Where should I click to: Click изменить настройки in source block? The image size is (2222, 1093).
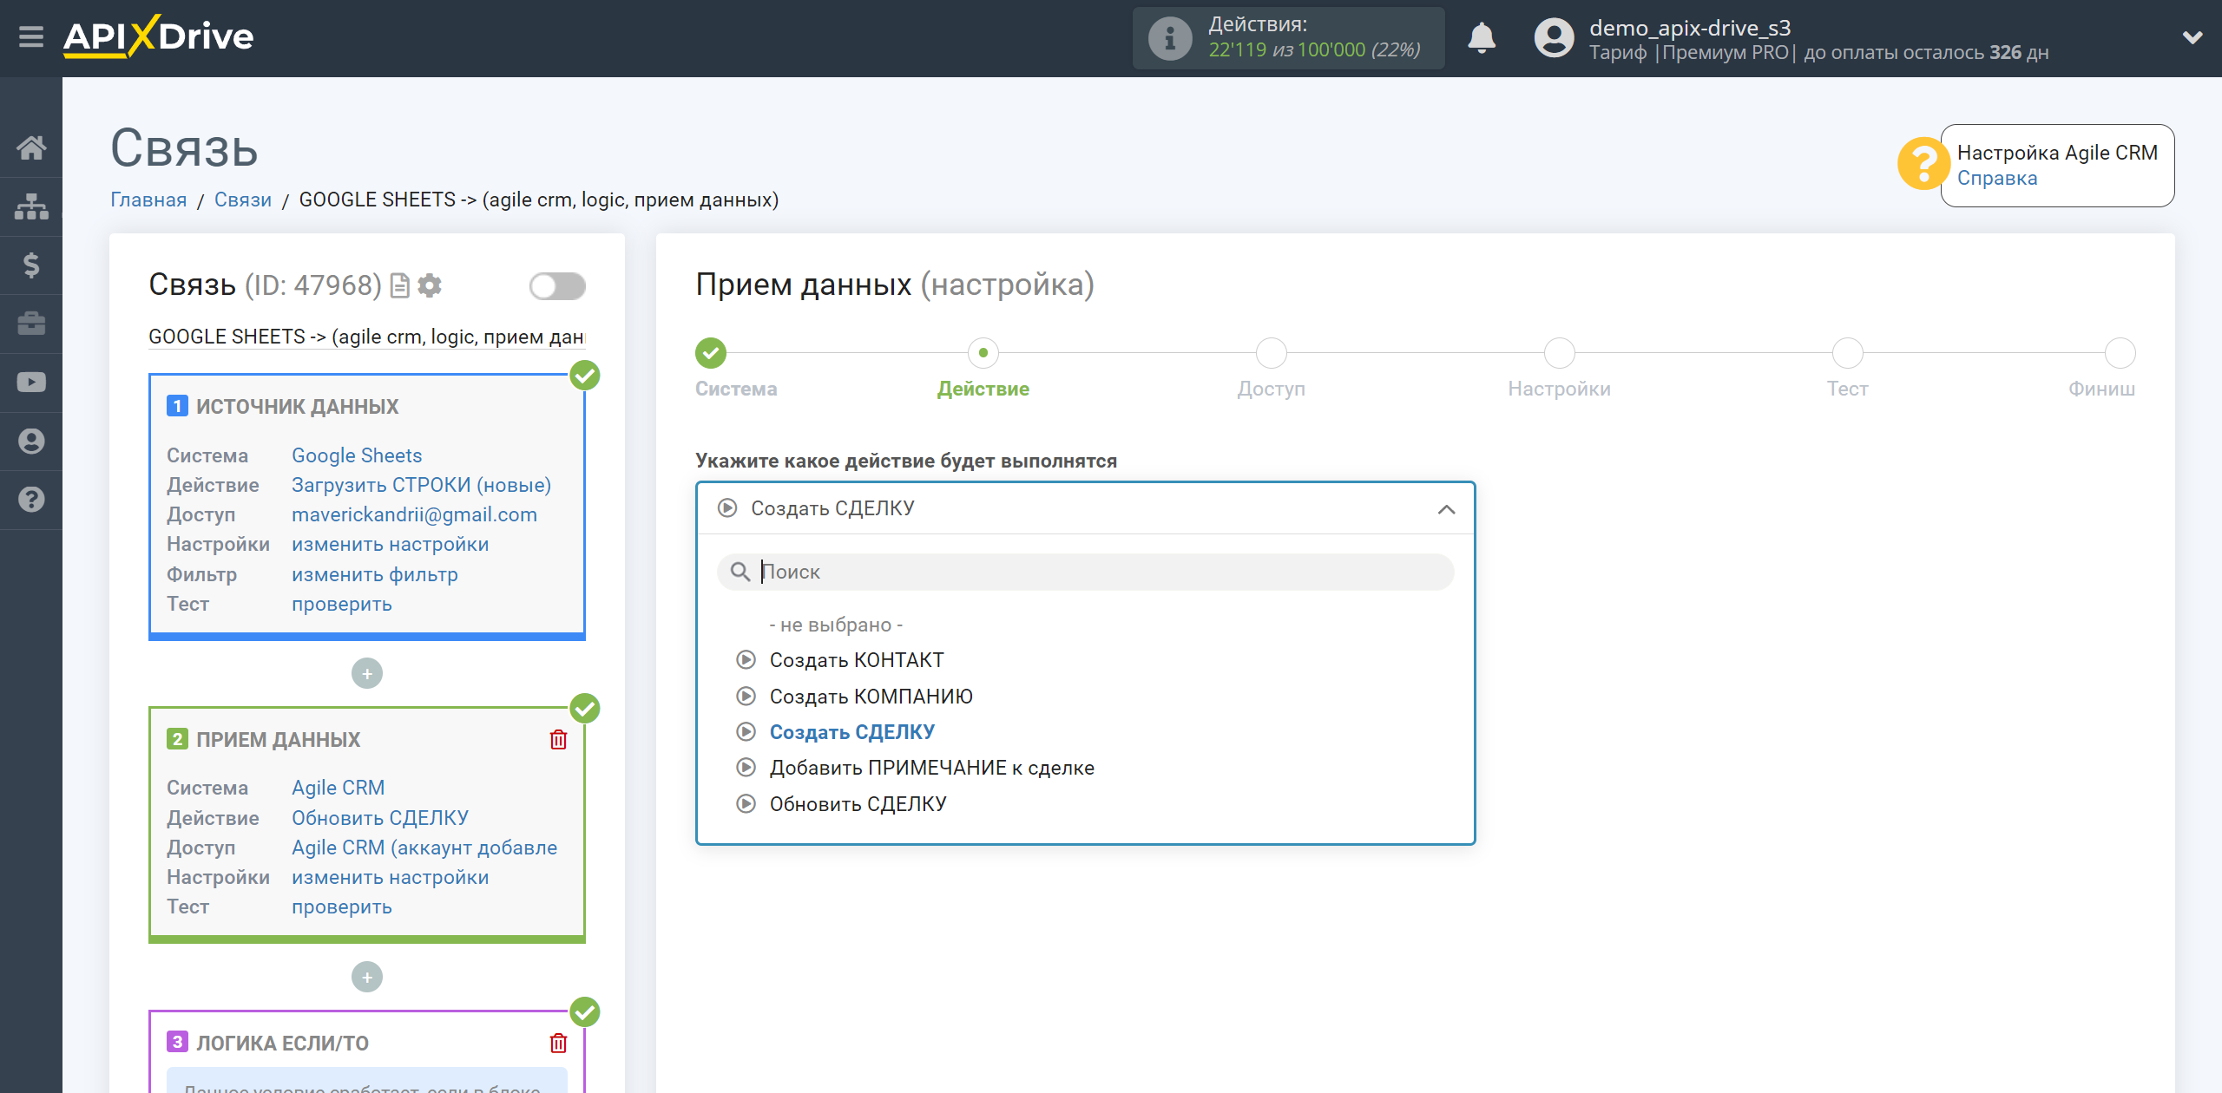(391, 544)
